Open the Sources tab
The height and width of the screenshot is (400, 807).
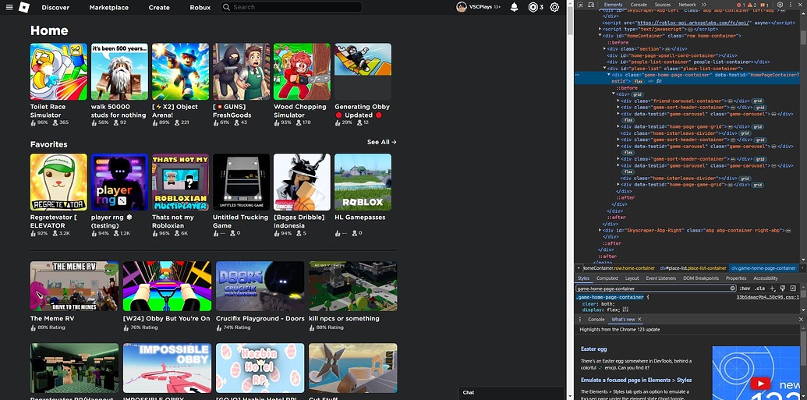[x=663, y=5]
